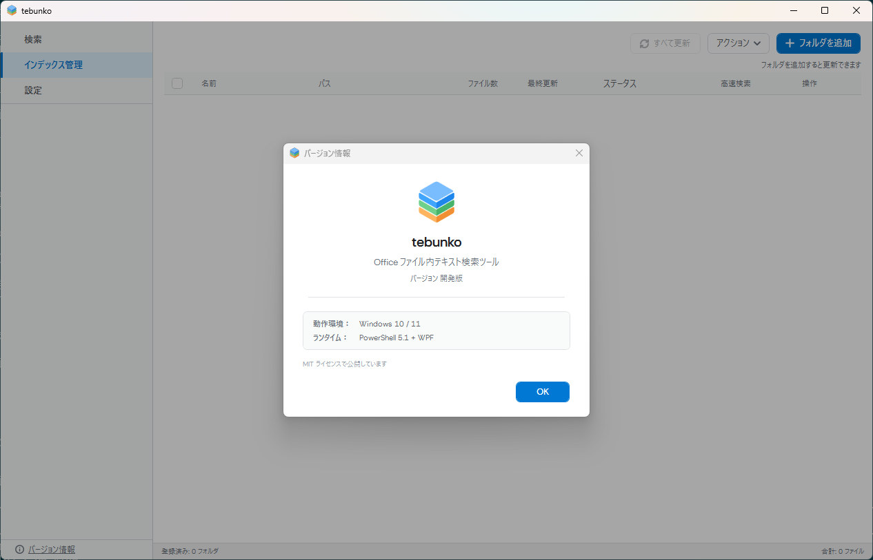
Task: Expand the アクション dropdown
Action: click(x=739, y=43)
